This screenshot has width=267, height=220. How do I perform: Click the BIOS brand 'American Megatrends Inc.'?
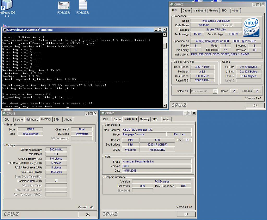[157, 162]
